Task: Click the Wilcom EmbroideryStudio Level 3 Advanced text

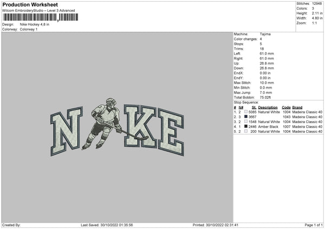Action: [38, 11]
